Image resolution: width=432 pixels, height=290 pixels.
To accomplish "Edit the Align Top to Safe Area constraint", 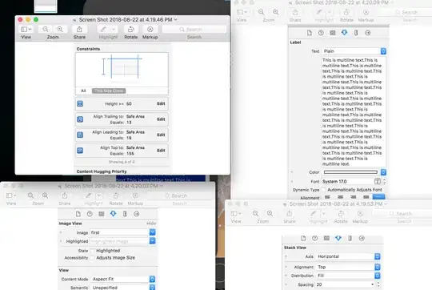I will pyautogui.click(x=161, y=151).
